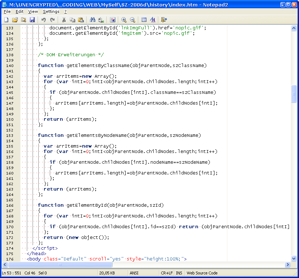
Task: Redo the last undone edit
Action: point(52,20)
